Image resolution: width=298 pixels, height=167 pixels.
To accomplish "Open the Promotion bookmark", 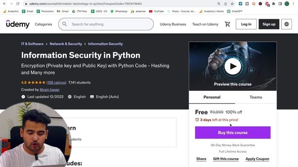I will [45, 11].
